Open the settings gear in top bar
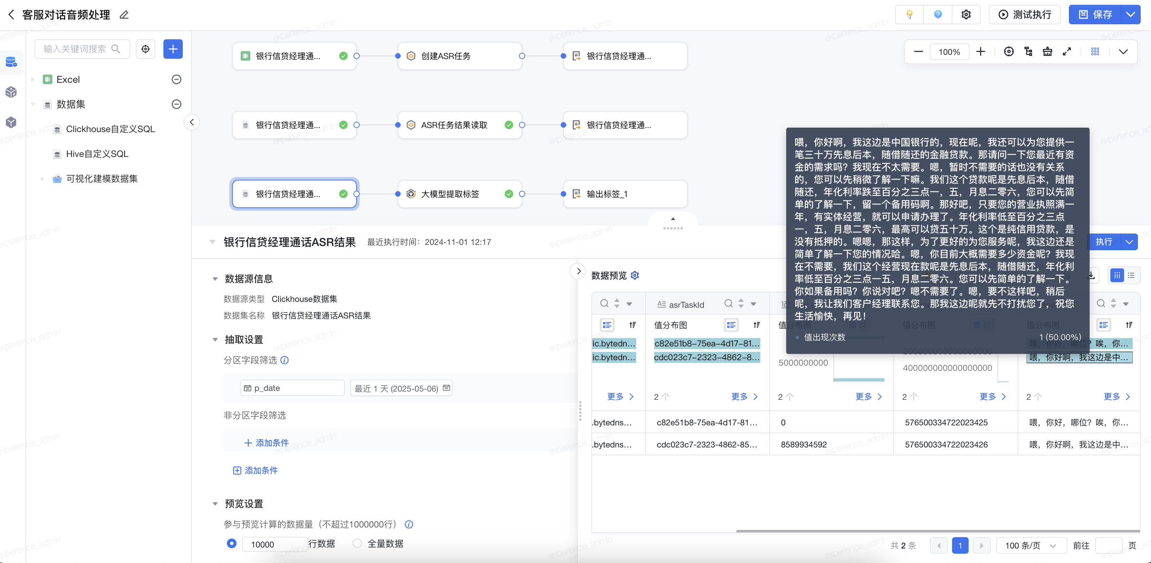The height and width of the screenshot is (563, 1151). tap(965, 15)
